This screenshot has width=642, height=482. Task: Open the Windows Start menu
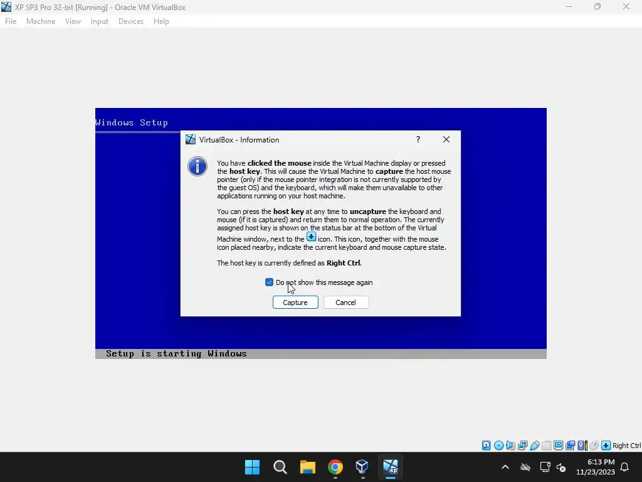[252, 467]
